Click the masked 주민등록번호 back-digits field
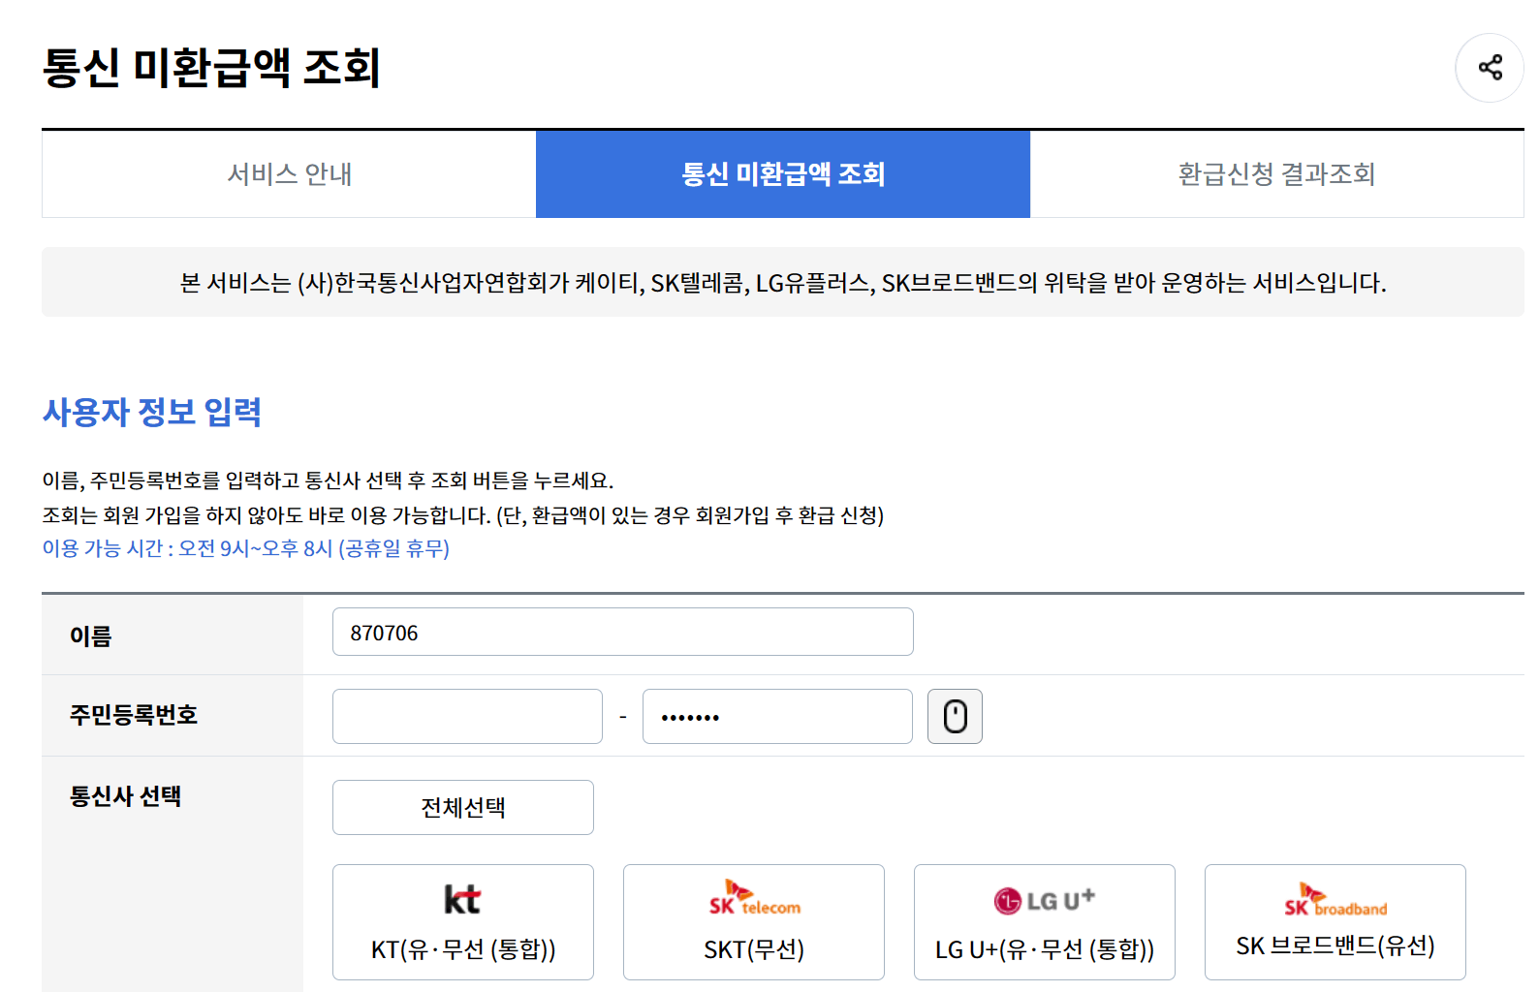The height and width of the screenshot is (992, 1539). coord(777,717)
